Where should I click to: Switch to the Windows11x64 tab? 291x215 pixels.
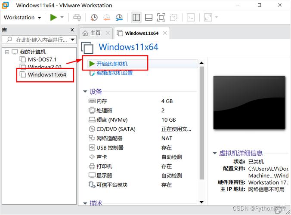(x=142, y=33)
